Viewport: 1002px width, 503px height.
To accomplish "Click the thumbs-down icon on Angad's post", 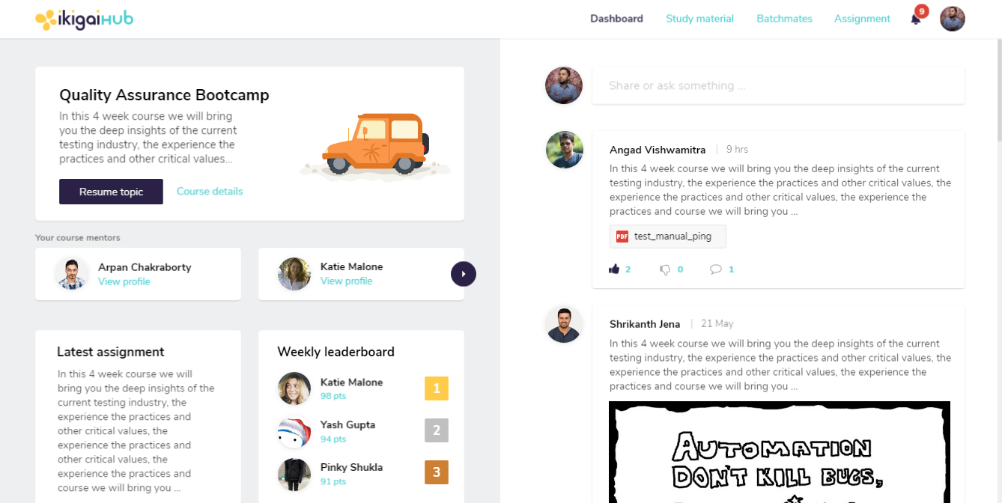I will tap(664, 269).
